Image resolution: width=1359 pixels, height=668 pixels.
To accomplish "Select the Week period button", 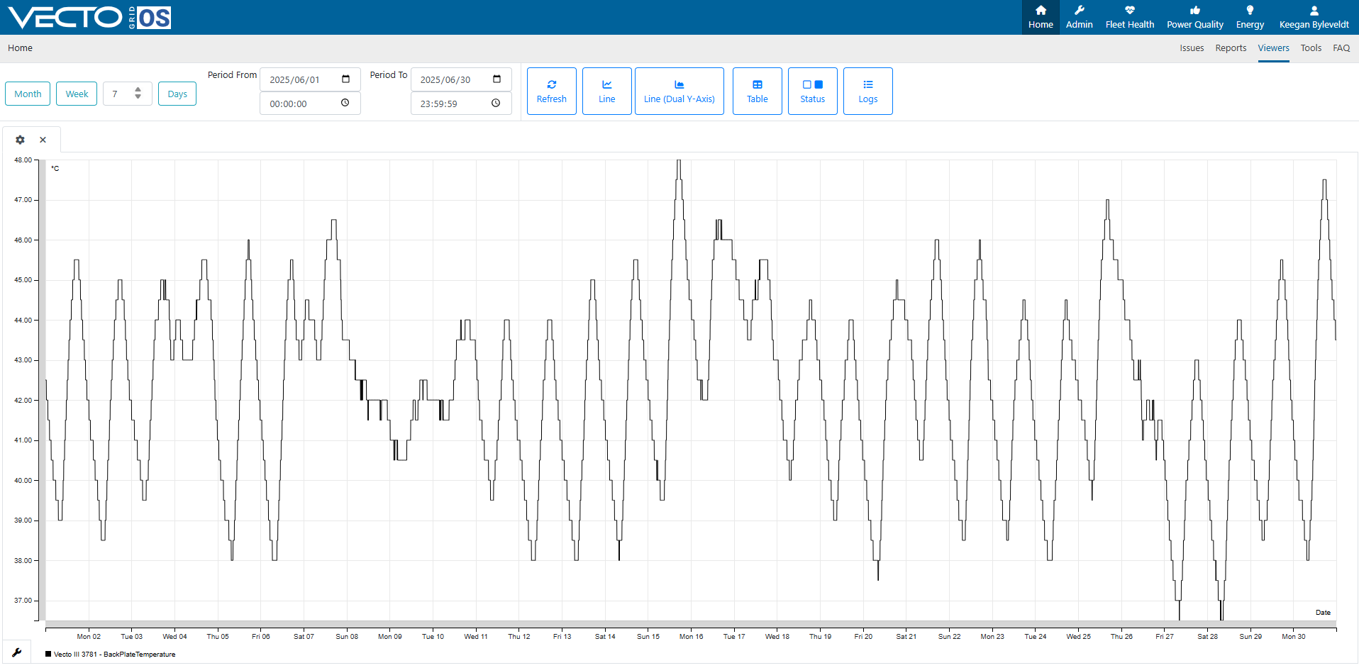I will (77, 94).
